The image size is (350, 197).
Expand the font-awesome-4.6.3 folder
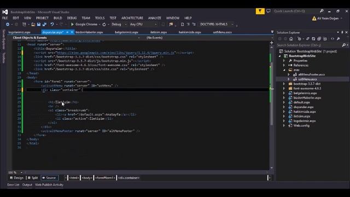coord(284,89)
